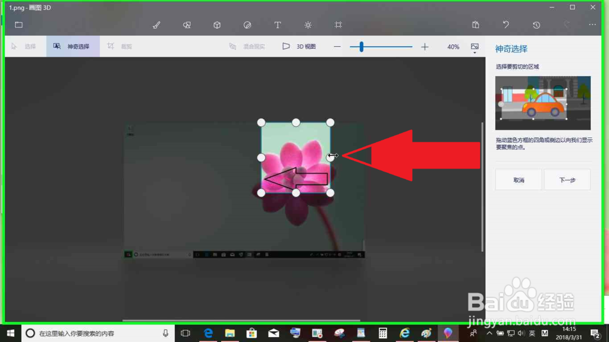The image size is (609, 342).
Task: Click the microphone icon in search
Action: coord(166,333)
